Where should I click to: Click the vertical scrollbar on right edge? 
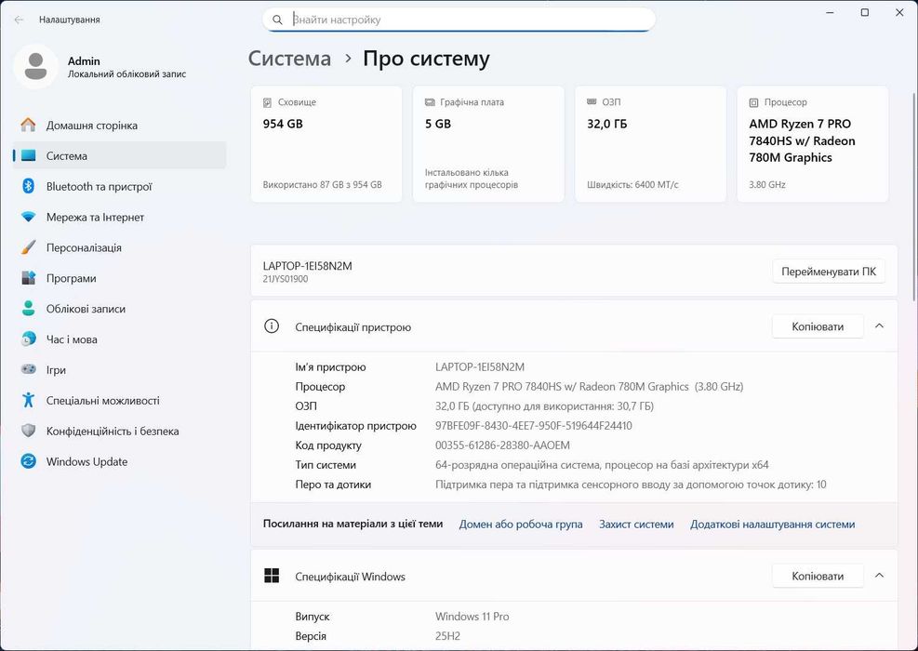914,196
